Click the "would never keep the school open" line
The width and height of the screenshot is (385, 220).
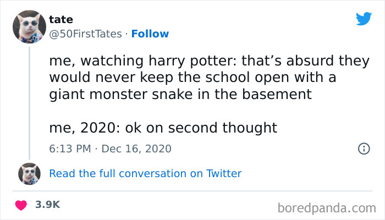pos(193,78)
